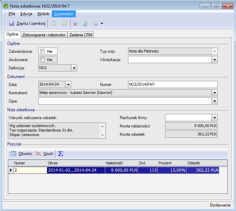The image size is (236, 211).
Task: Click the red X delete icon
Action: (x=38, y=154)
